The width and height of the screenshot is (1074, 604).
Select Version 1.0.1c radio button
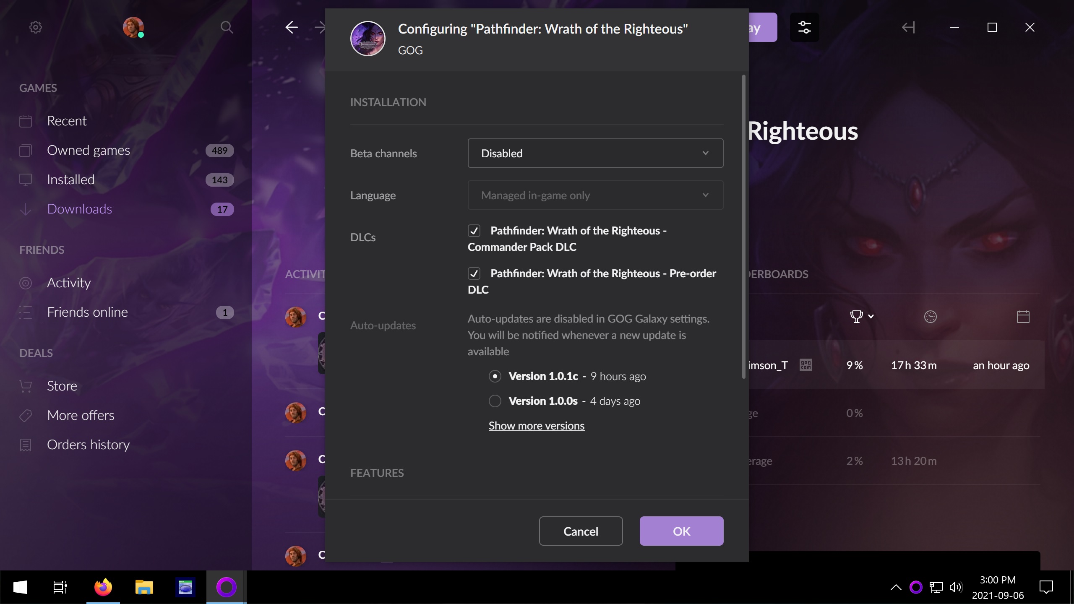point(495,376)
